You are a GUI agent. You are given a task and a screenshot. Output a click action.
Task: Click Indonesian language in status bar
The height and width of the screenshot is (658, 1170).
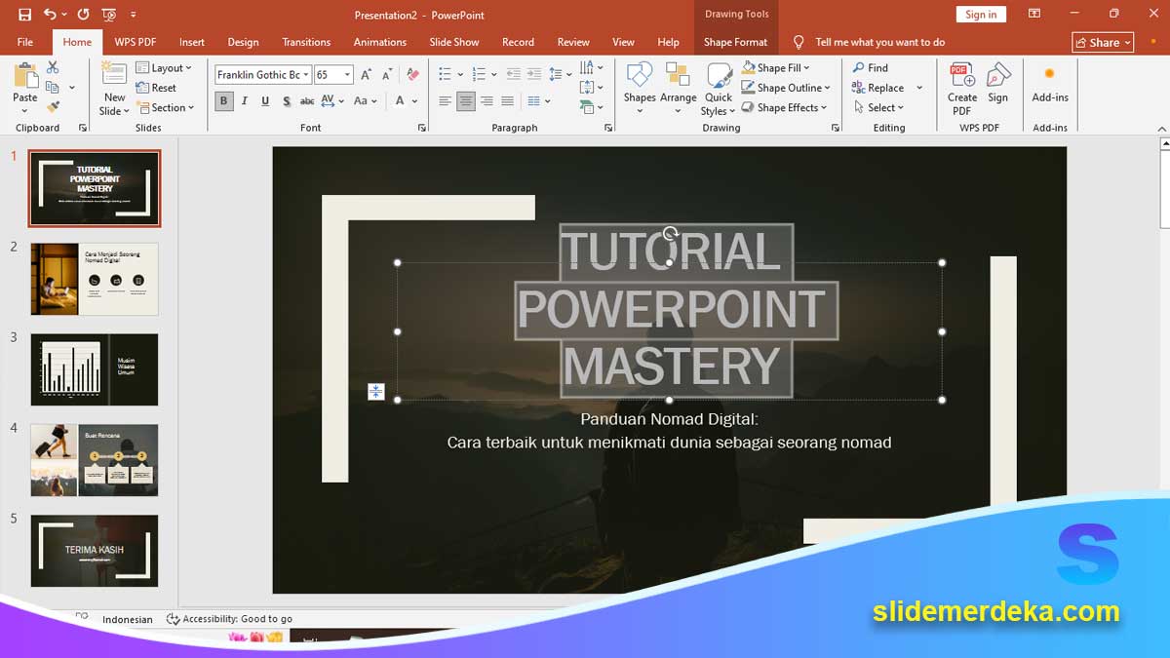pos(128,619)
